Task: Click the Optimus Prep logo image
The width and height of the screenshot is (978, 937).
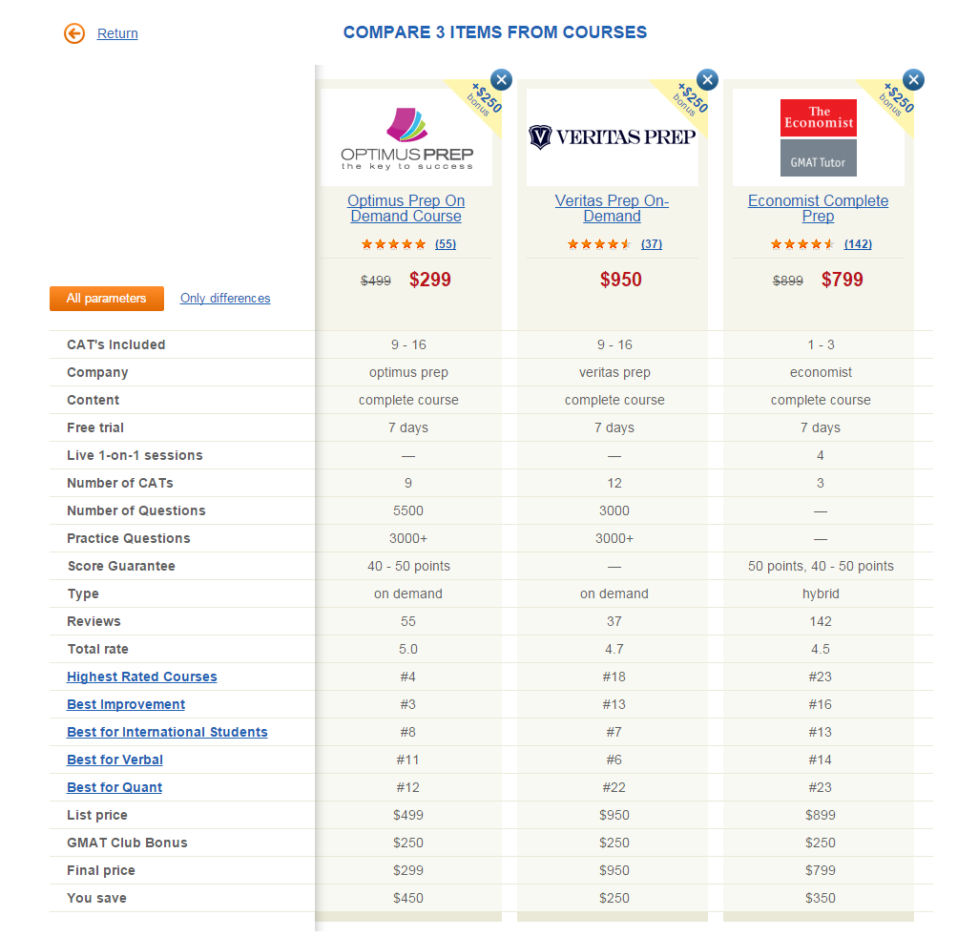Action: [x=406, y=138]
